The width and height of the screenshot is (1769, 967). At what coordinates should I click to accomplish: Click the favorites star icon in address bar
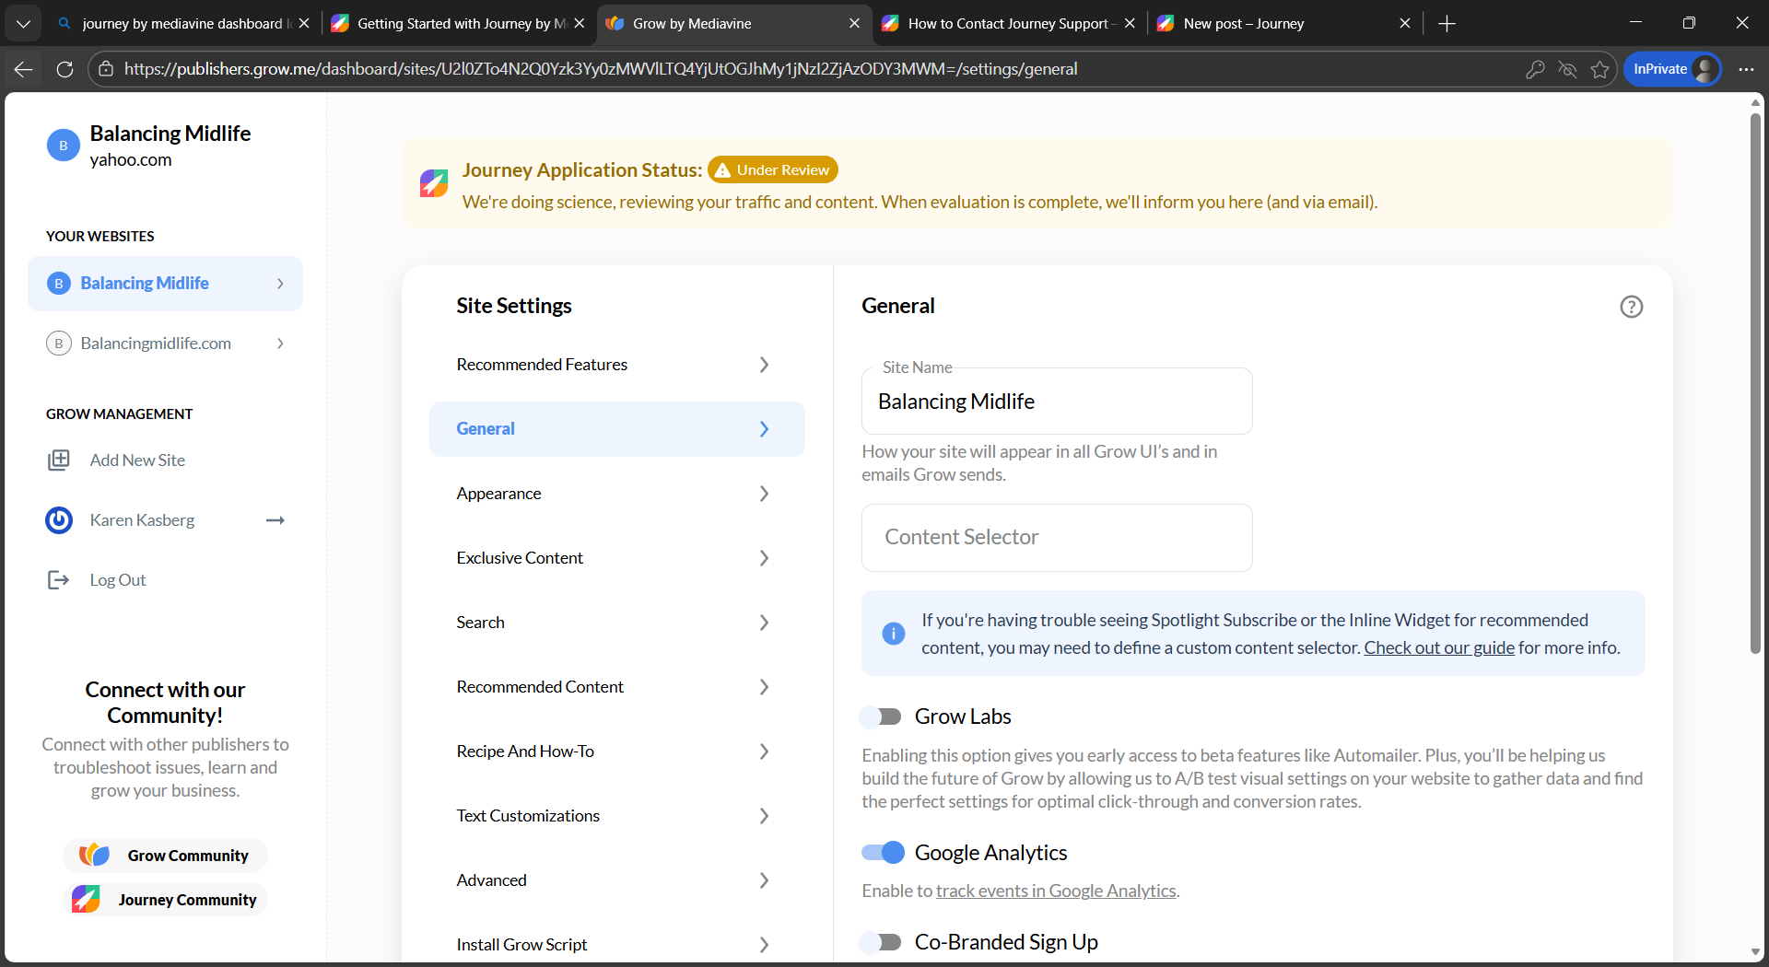tap(1599, 69)
